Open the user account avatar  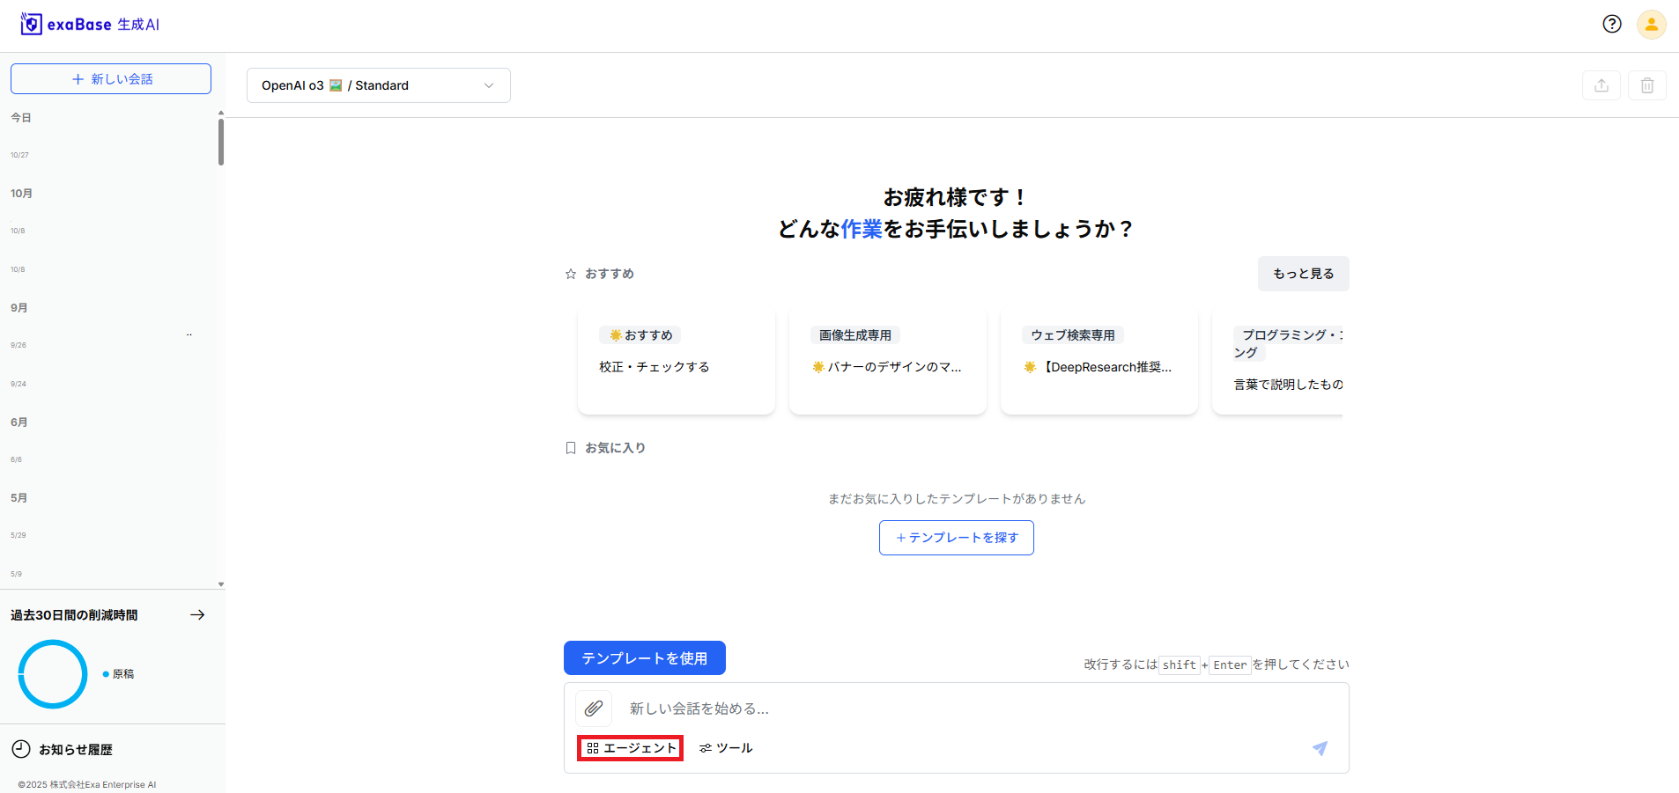[1651, 24]
